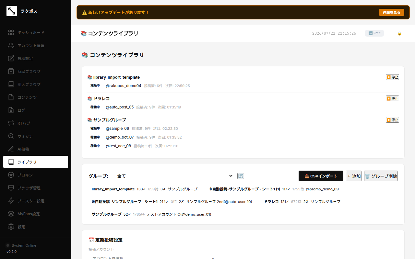Screen dimensions: 415x259
Task: Navigate to MyFans設定
Action: coord(36,214)
